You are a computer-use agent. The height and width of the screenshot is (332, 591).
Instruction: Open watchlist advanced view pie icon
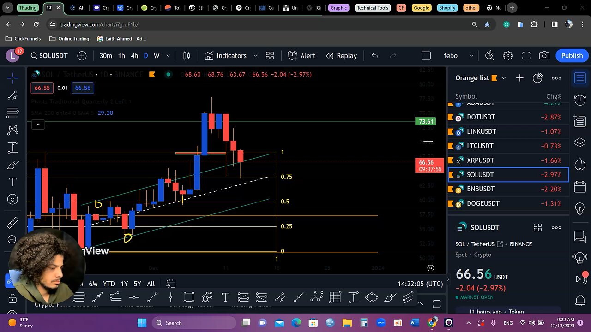click(537, 78)
